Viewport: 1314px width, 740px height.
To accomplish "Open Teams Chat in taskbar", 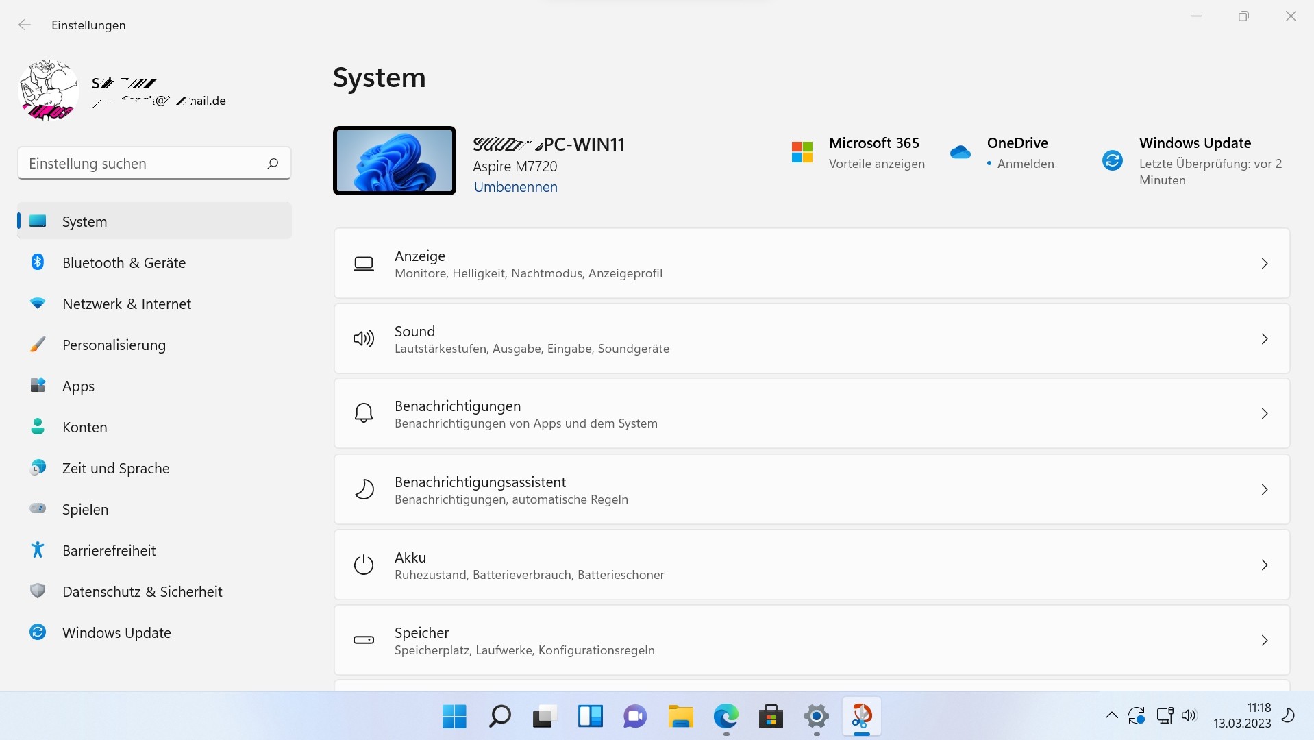I will pos(635,717).
